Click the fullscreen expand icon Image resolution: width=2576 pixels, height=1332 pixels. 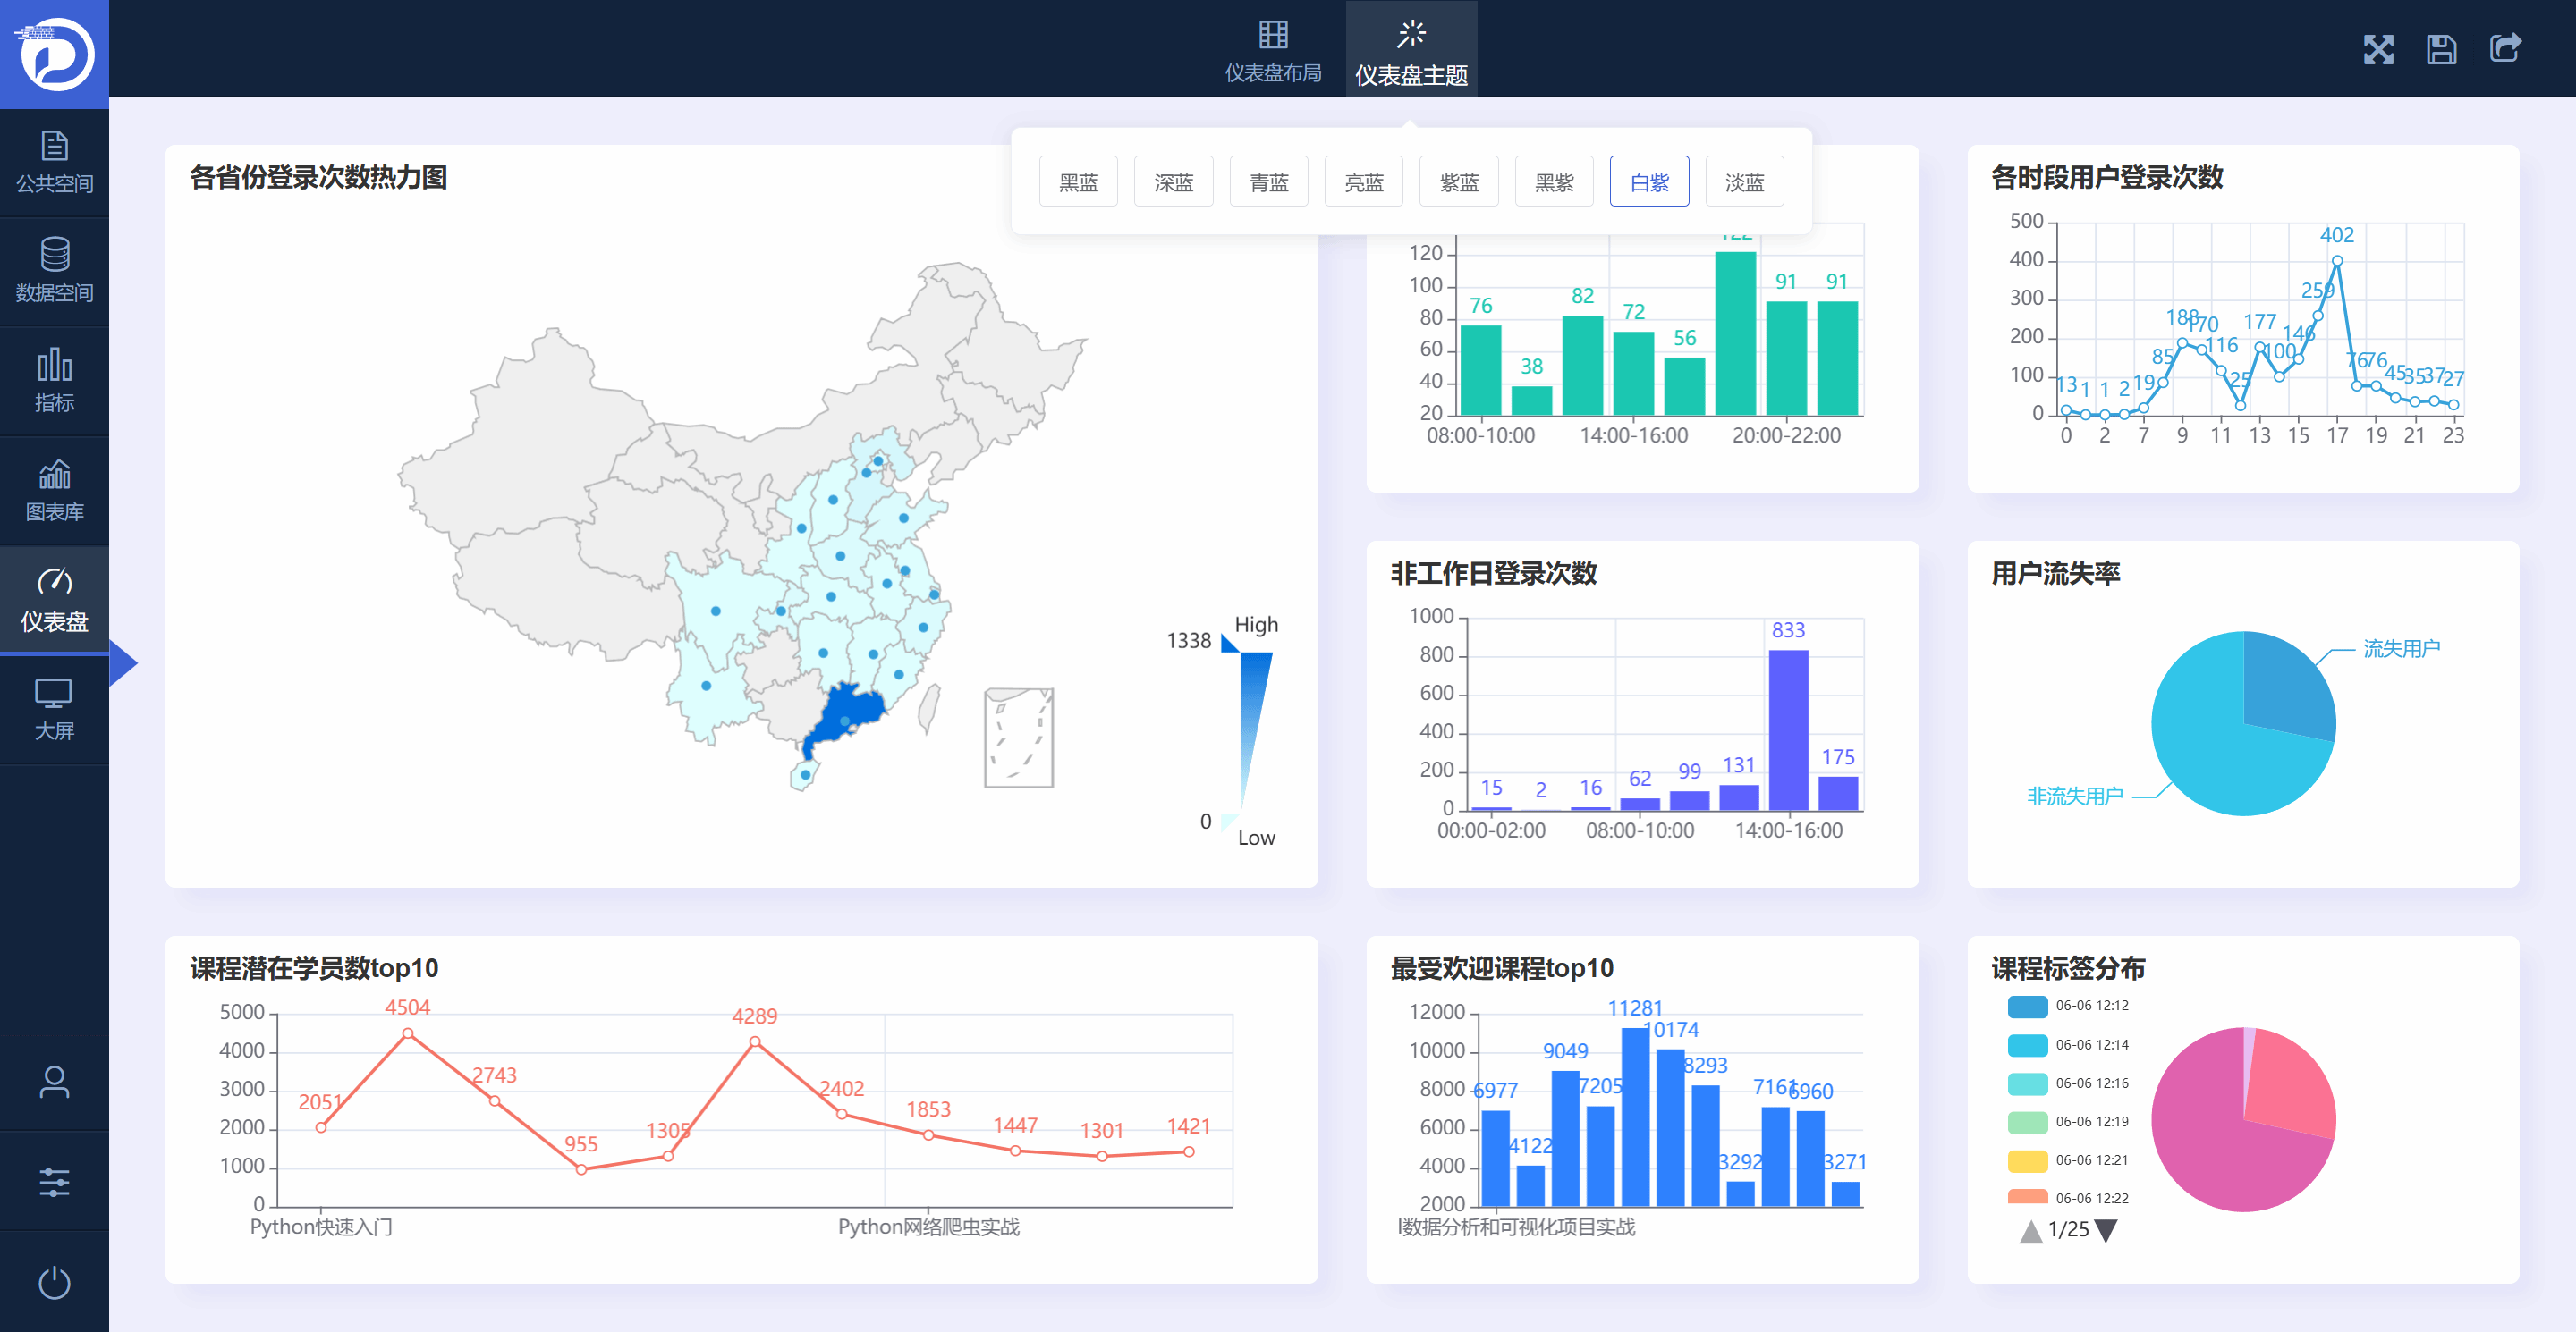pos(2377,49)
